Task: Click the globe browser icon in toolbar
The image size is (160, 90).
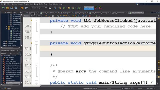Action: [x=50, y=8]
